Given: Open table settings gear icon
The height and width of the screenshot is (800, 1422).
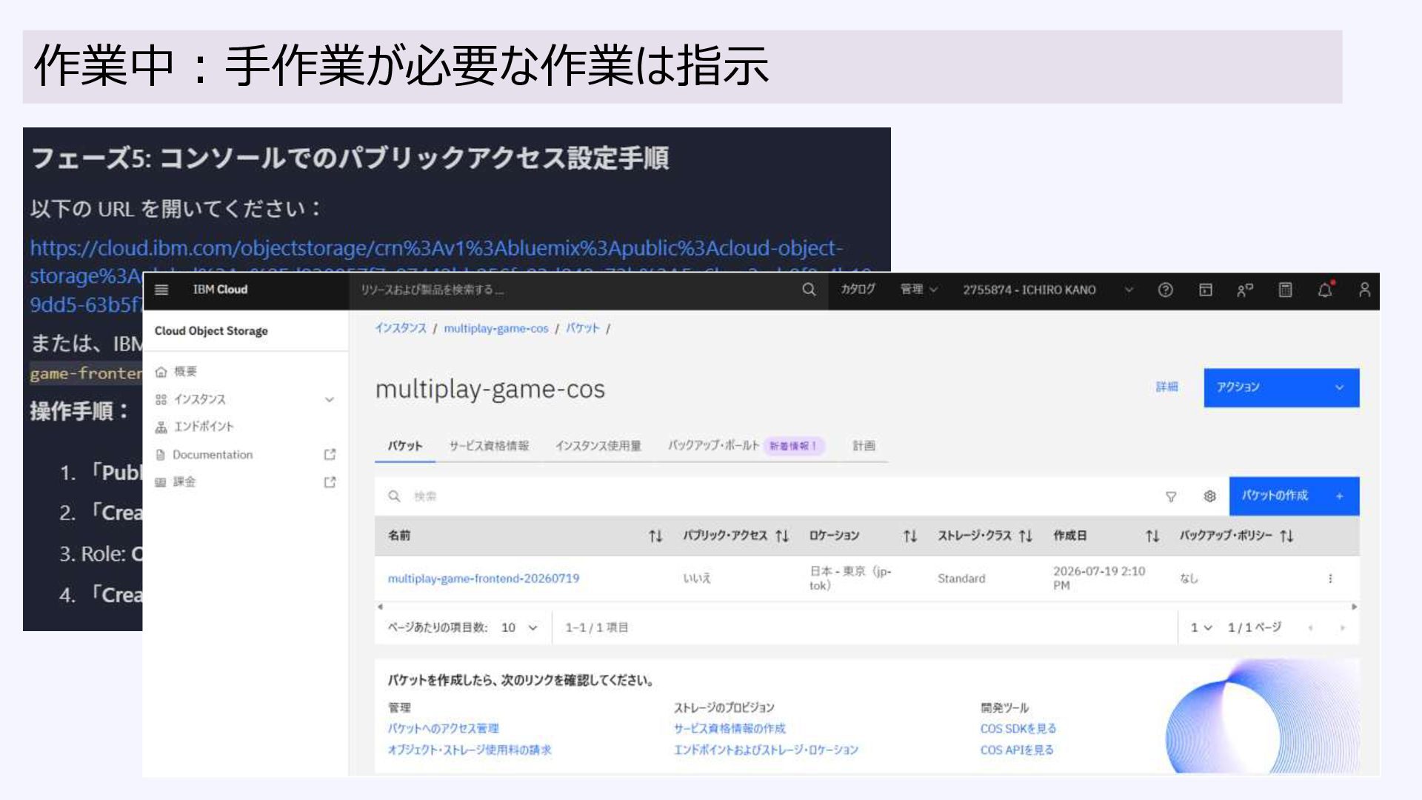Looking at the screenshot, I should [x=1209, y=496].
